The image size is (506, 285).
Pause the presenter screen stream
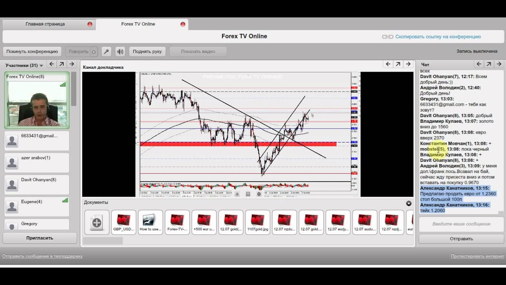[237, 194]
